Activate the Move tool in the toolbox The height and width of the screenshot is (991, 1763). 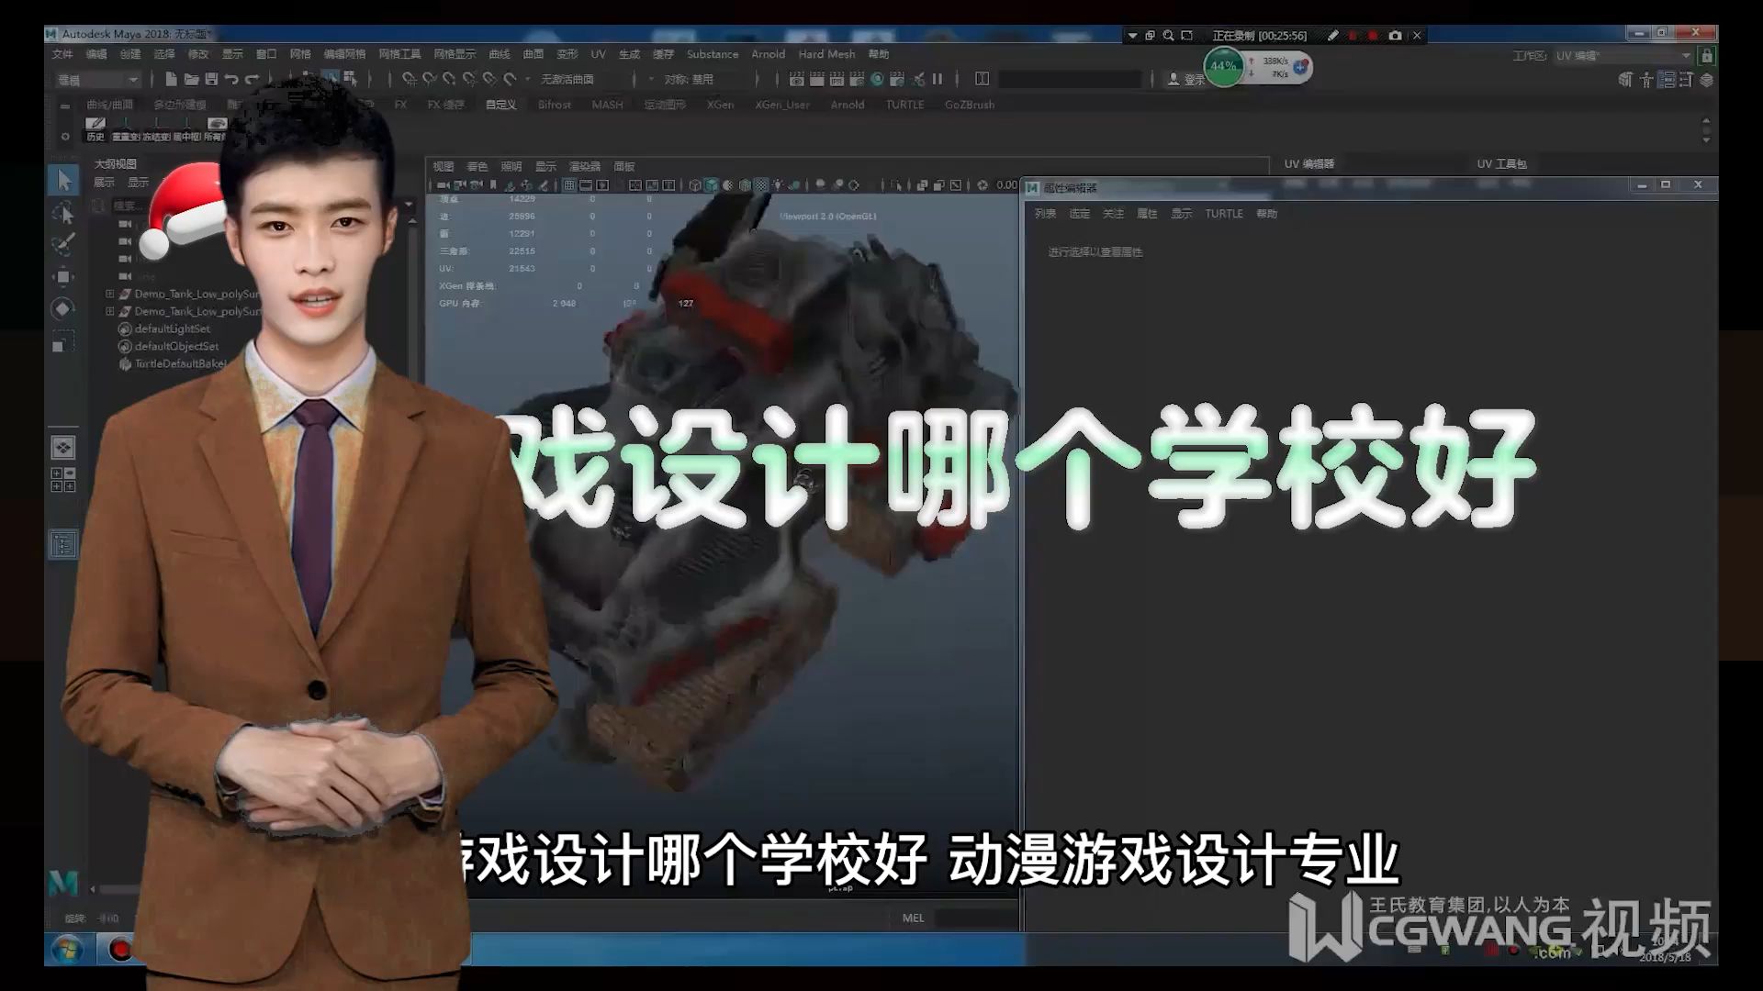tap(63, 276)
